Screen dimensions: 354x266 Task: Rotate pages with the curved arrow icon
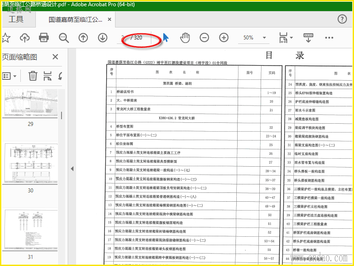click(60, 76)
